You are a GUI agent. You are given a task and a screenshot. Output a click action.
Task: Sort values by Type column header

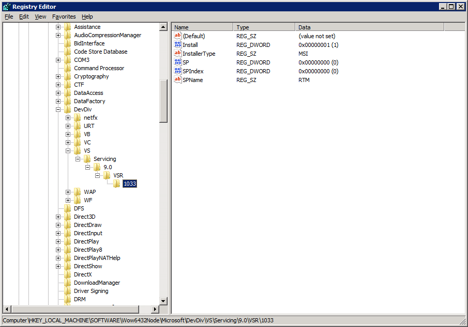tap(264, 27)
